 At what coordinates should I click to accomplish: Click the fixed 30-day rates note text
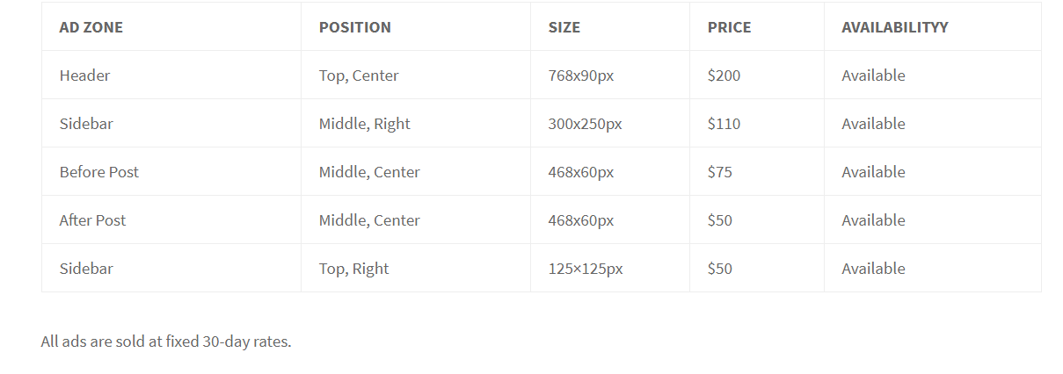(x=166, y=342)
